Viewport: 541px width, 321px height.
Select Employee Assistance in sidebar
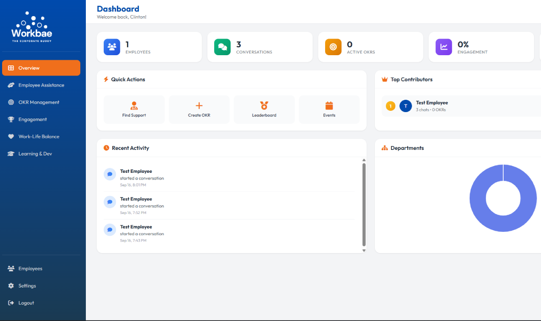(41, 85)
